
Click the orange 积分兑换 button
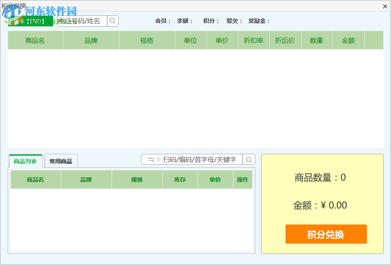click(x=326, y=234)
